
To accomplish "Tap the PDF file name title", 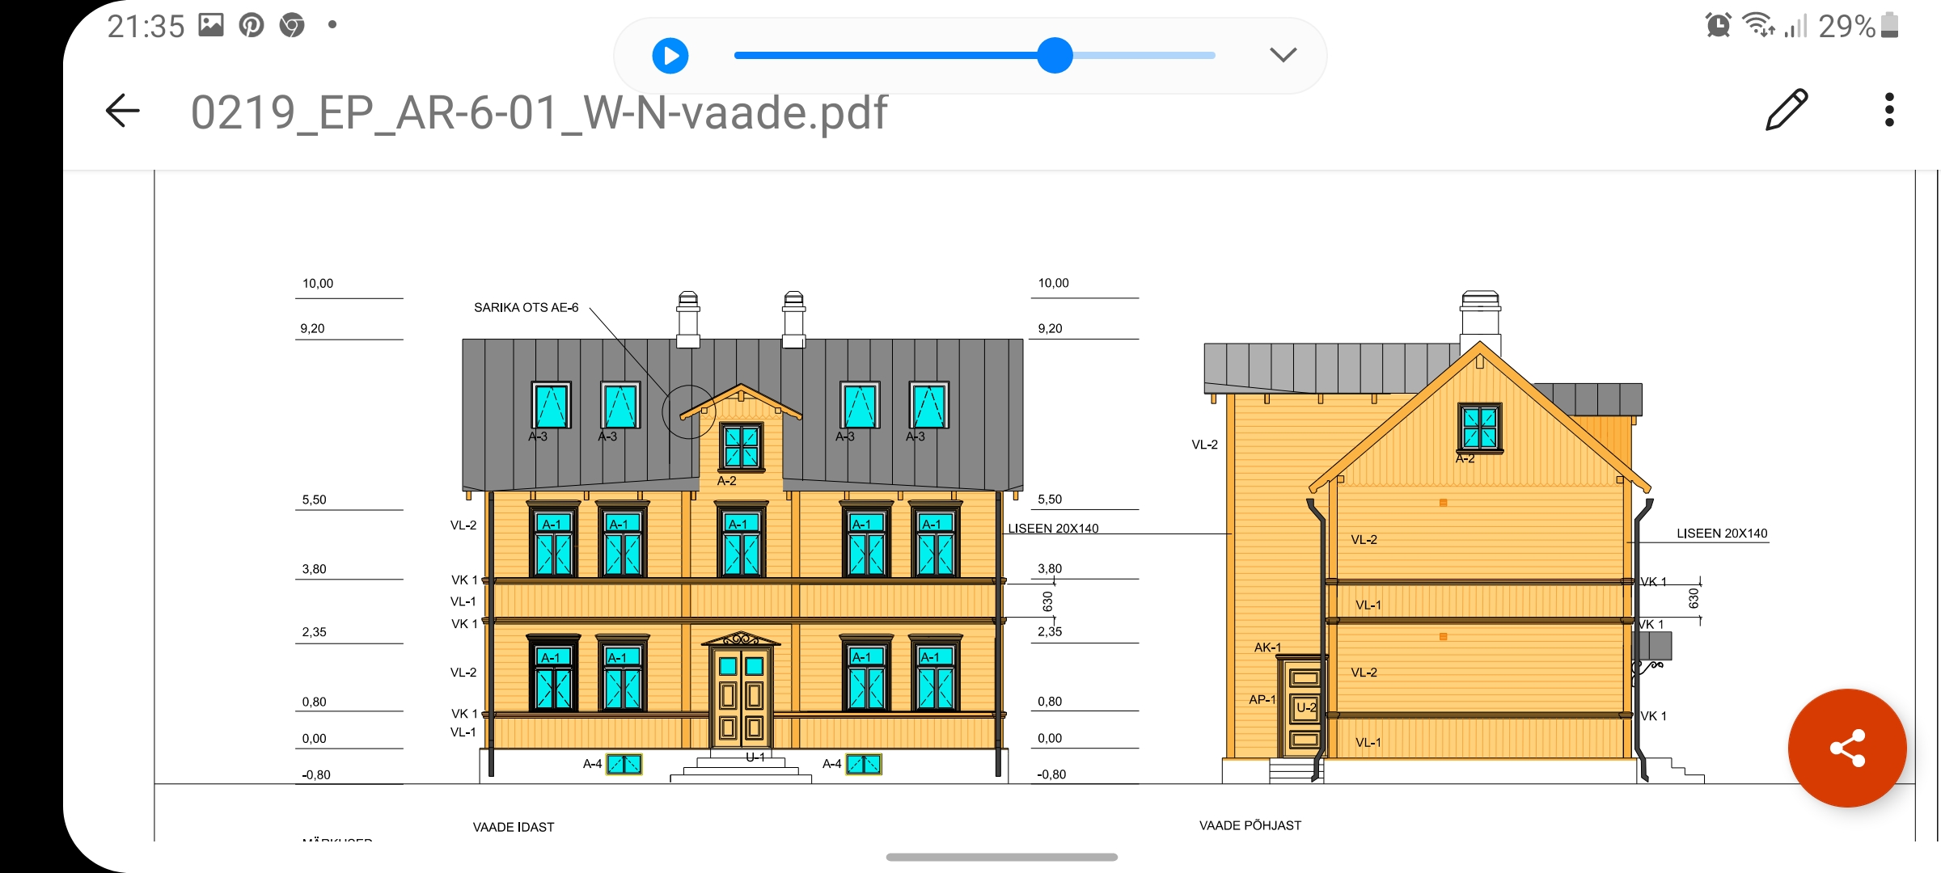I will click(x=539, y=112).
